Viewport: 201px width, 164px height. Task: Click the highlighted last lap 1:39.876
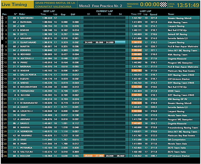point(137,42)
